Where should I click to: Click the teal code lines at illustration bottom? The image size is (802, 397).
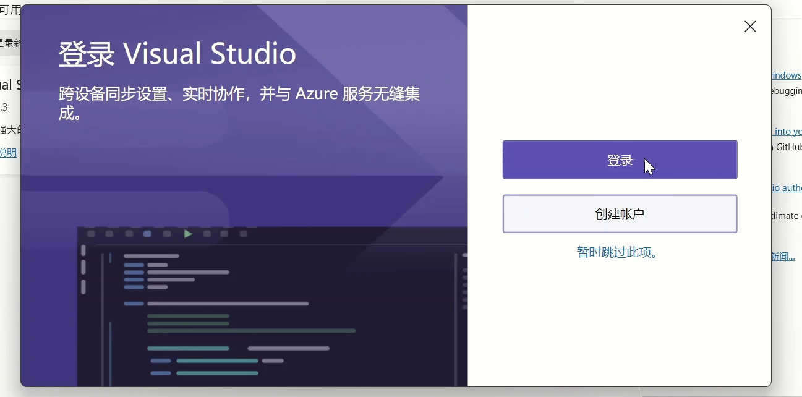[216, 361]
